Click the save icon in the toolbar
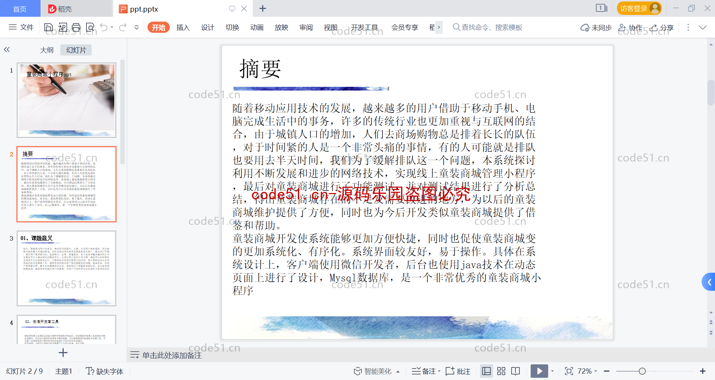This screenshot has width=715, height=380. pyautogui.click(x=48, y=27)
